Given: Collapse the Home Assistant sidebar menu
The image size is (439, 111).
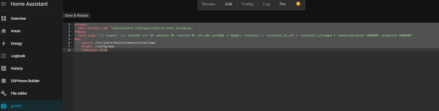Looking at the screenshot, I should click(x=4, y=4).
